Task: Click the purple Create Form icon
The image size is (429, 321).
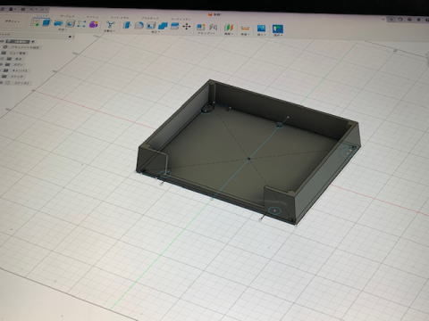Action: point(94,24)
